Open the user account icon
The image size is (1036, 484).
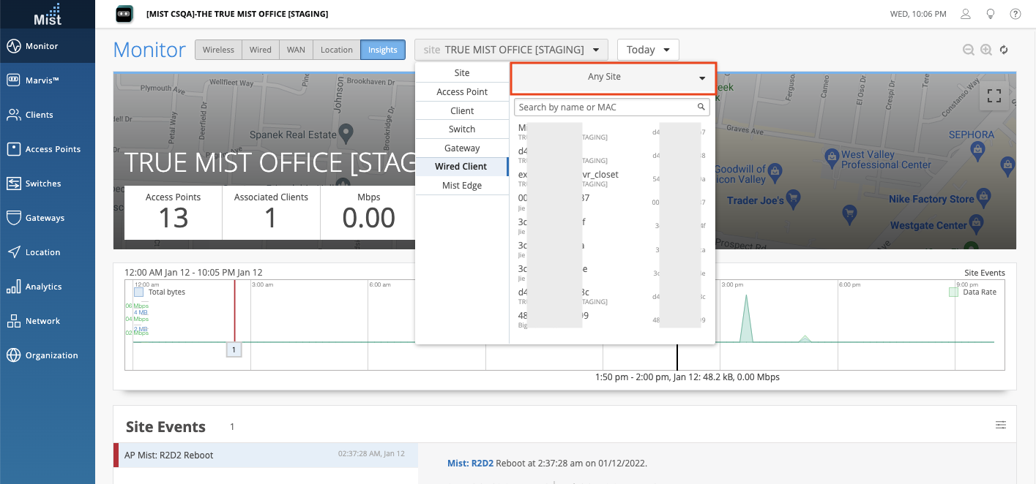[x=966, y=14]
